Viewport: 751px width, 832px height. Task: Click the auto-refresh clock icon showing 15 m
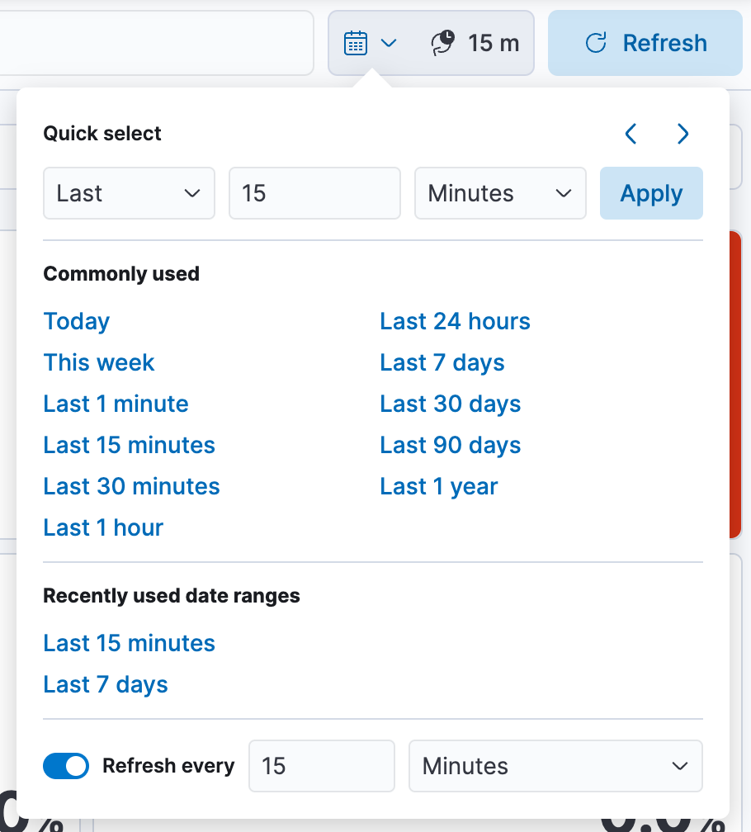443,42
